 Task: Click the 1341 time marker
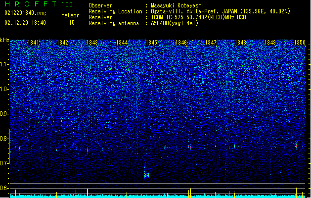tap(33, 43)
